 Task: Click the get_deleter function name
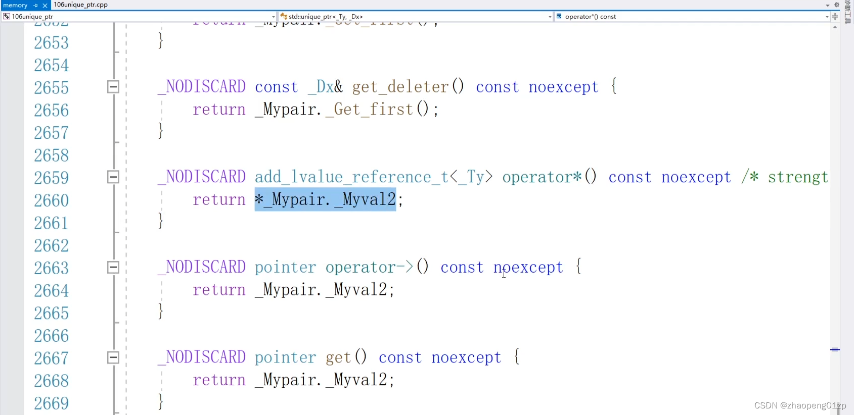tap(400, 87)
